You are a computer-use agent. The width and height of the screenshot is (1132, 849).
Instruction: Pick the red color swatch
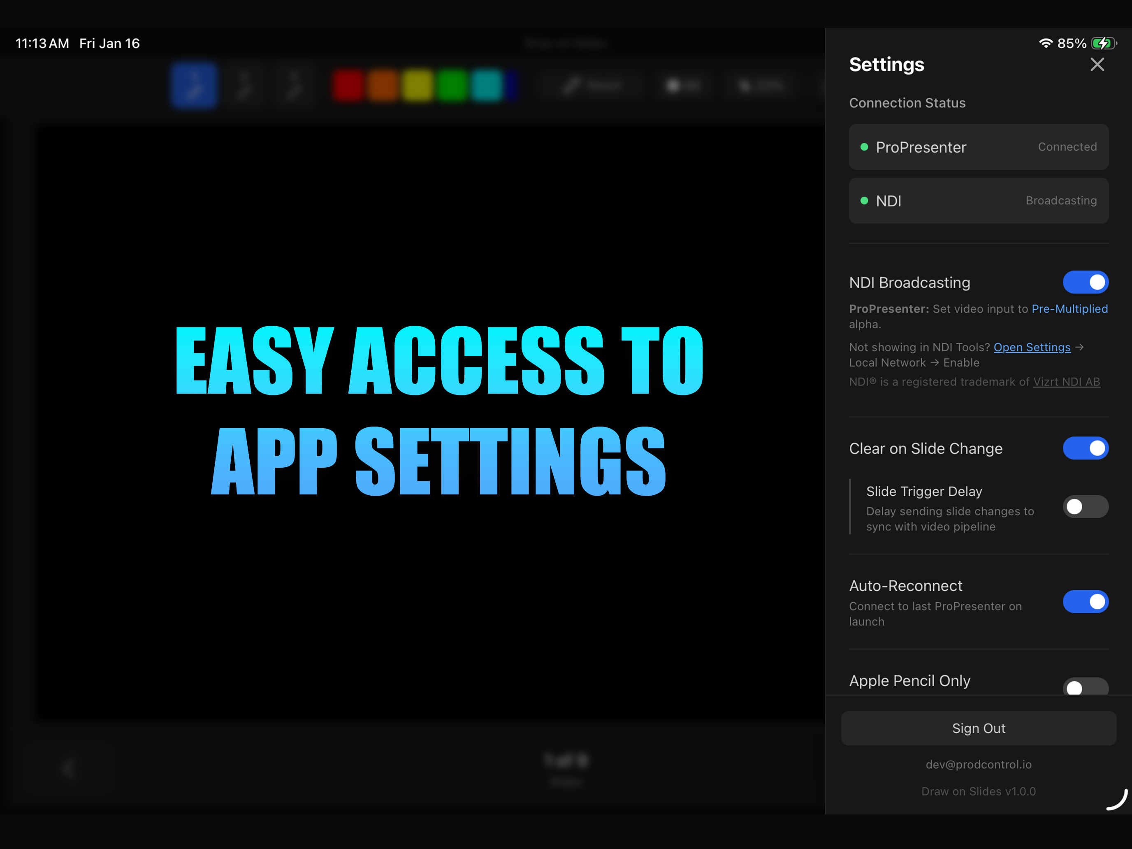[x=348, y=86]
